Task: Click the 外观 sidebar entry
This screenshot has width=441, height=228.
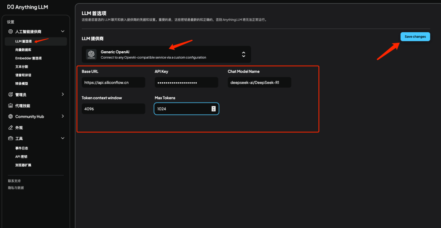Action: pyautogui.click(x=19, y=127)
